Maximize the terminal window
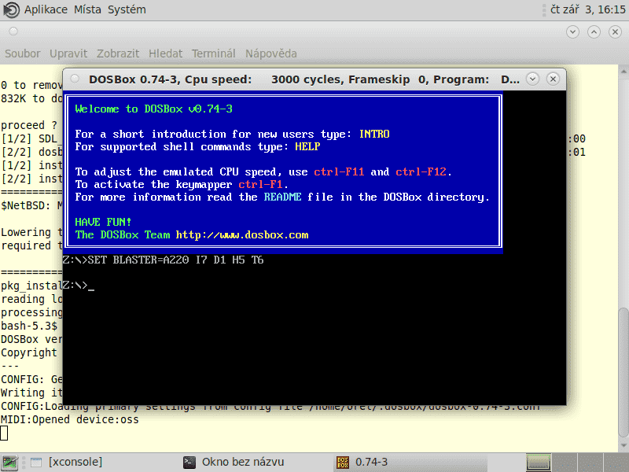Screen dimensions: 629x472 point(594,31)
